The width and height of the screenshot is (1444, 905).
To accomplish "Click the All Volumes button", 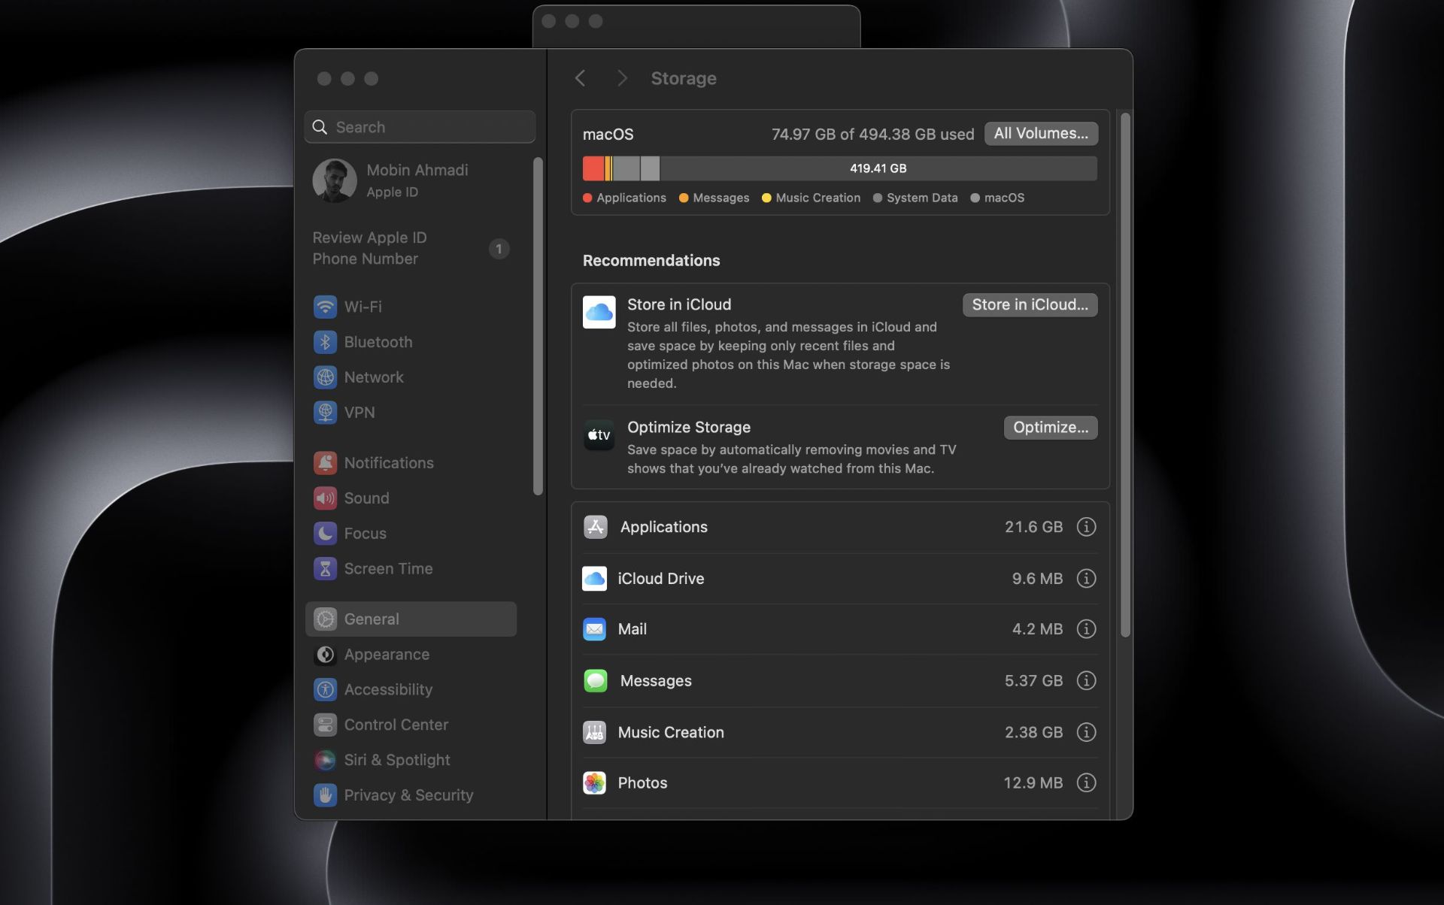I will (1040, 134).
